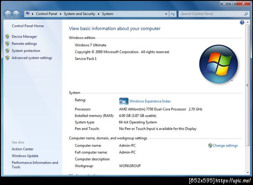Click the heading View basic information about your computer
253x185 pixels.
point(115,29)
